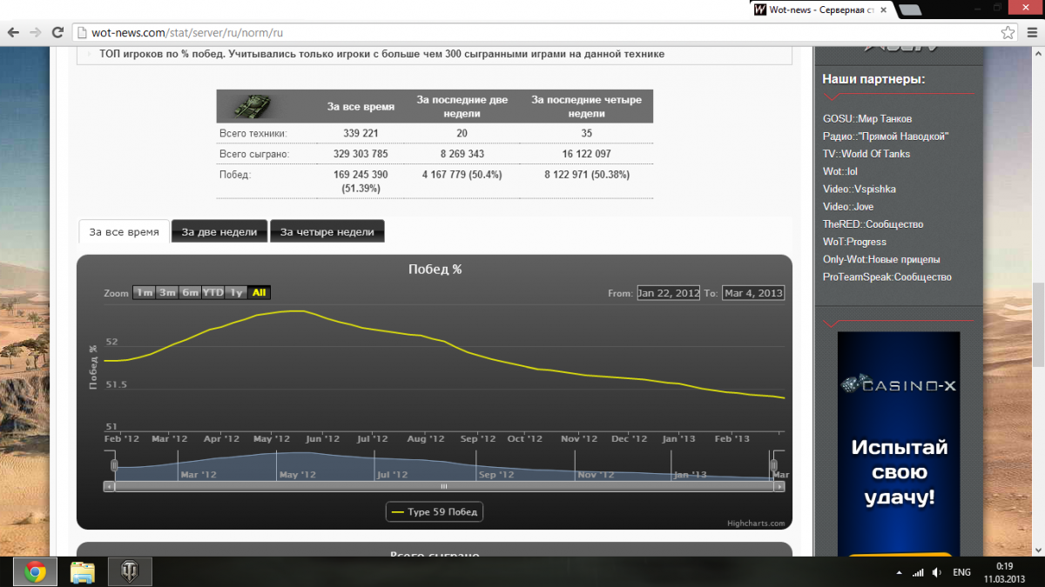This screenshot has width=1045, height=587.
Task: Open World of Tanks taskbar icon
Action: click(x=130, y=572)
